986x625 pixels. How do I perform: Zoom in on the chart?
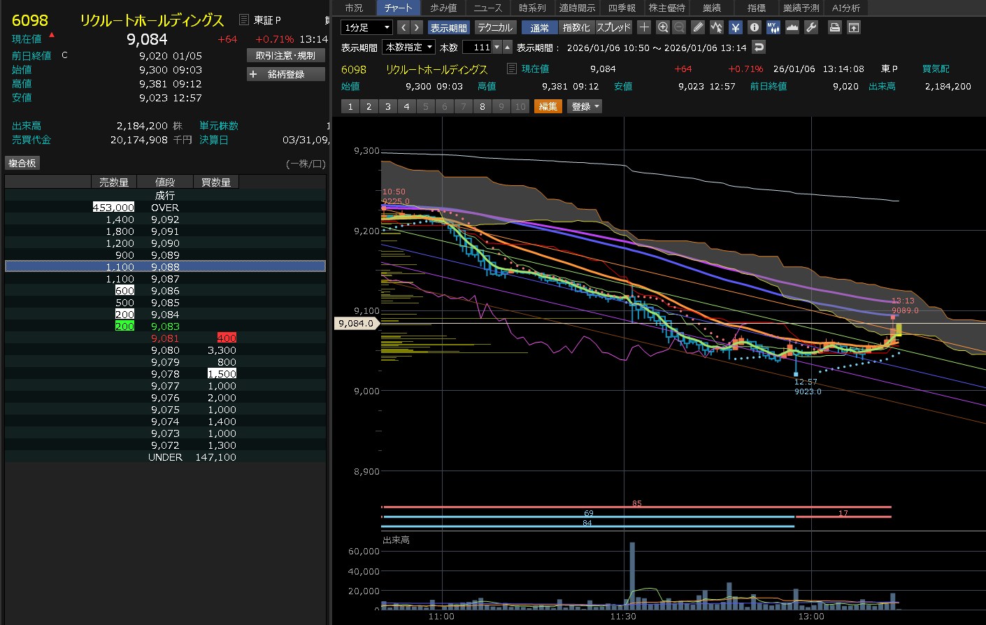tap(663, 27)
